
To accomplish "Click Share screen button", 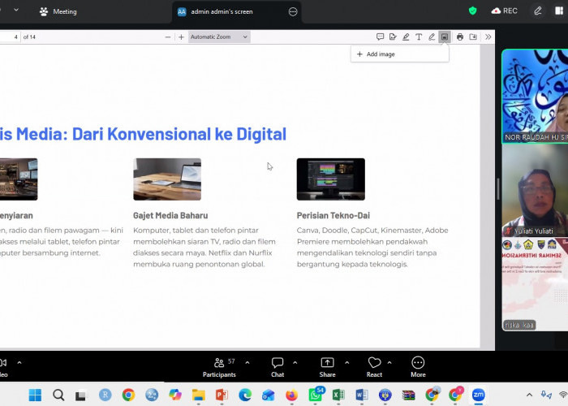I will (327, 367).
